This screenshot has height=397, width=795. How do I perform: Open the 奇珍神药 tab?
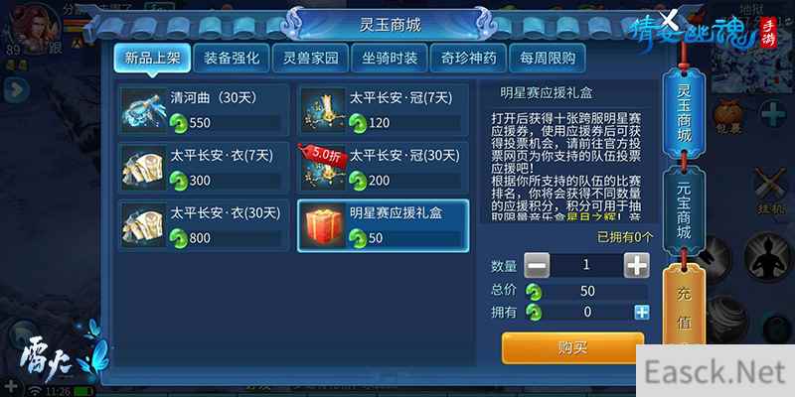468,58
